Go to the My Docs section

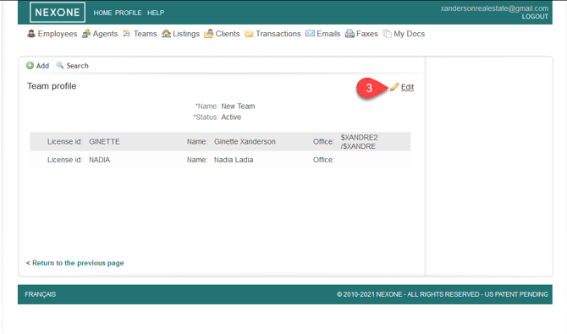coord(410,34)
